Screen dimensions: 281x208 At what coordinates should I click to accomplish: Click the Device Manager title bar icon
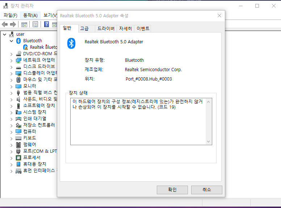pos(5,6)
